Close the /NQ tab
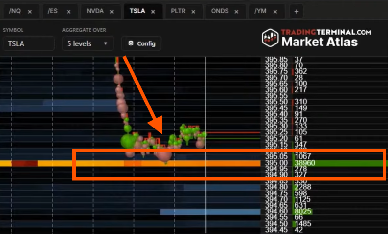 click(x=30, y=11)
